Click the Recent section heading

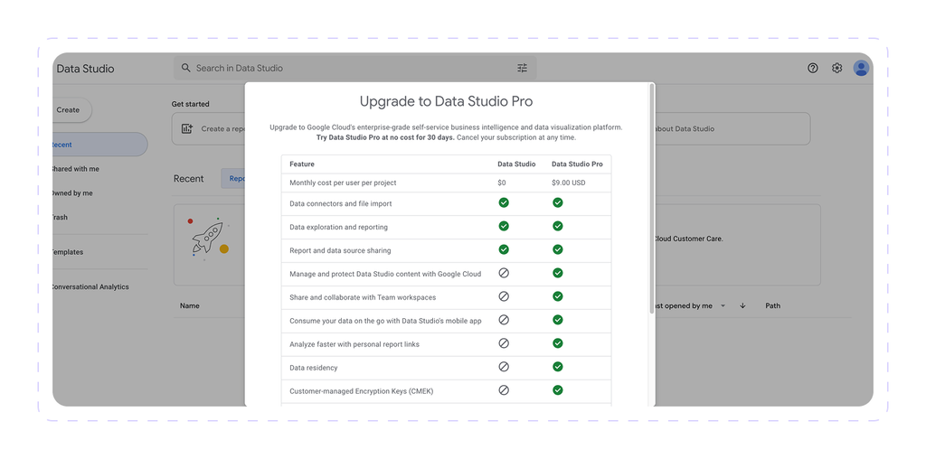click(x=188, y=179)
